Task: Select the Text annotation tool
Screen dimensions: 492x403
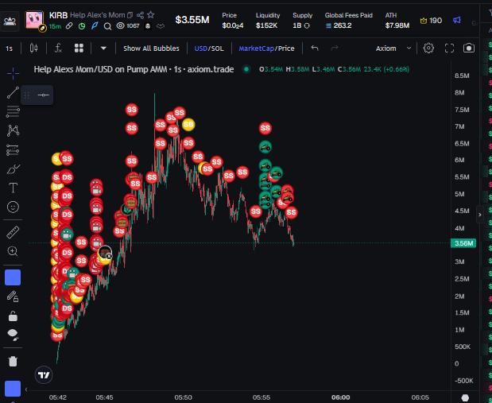Action: coord(13,188)
